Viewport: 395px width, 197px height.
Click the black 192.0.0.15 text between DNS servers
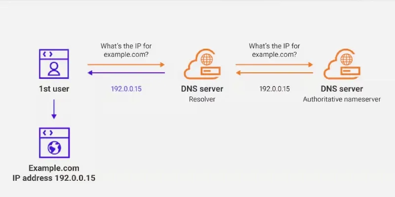coord(275,89)
